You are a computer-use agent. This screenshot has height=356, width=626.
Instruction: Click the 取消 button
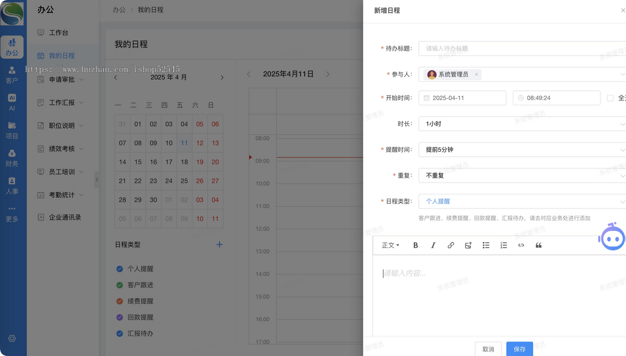[488, 349]
